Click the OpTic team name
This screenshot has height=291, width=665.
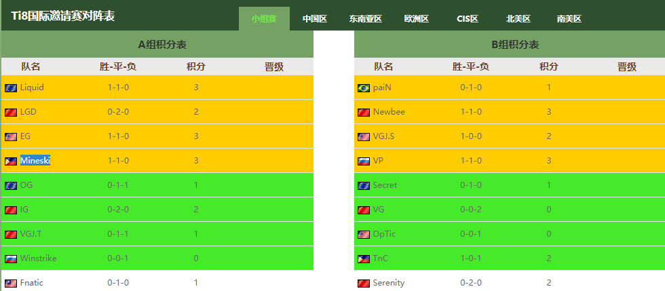click(384, 234)
